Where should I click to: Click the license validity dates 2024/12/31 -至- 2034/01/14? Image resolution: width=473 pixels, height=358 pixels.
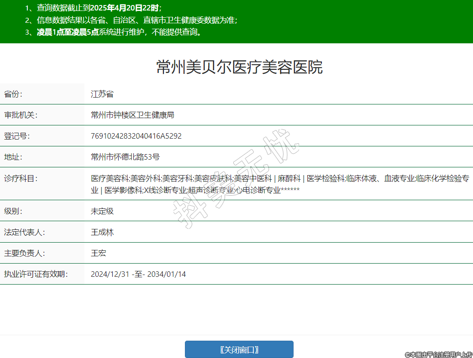coord(138,274)
